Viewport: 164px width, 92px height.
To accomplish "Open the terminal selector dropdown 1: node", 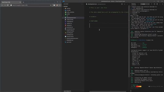I will pos(145,4).
